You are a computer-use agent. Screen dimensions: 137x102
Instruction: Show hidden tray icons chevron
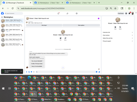pos(115,88)
